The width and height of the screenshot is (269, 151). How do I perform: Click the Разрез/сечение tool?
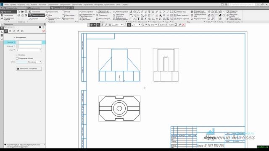pyautogui.click(x=198, y=18)
